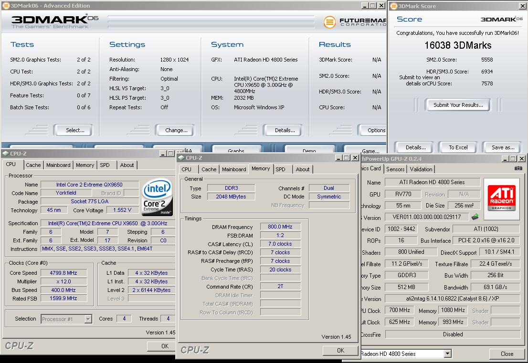The image size is (528, 363).
Task: Click the Futuremark orange logo in 3DMark06
Action: pyautogui.click(x=329, y=22)
